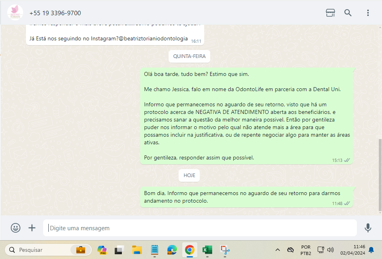This screenshot has height=259, width=382.
Task: Open the emoji picker
Action: click(16, 228)
